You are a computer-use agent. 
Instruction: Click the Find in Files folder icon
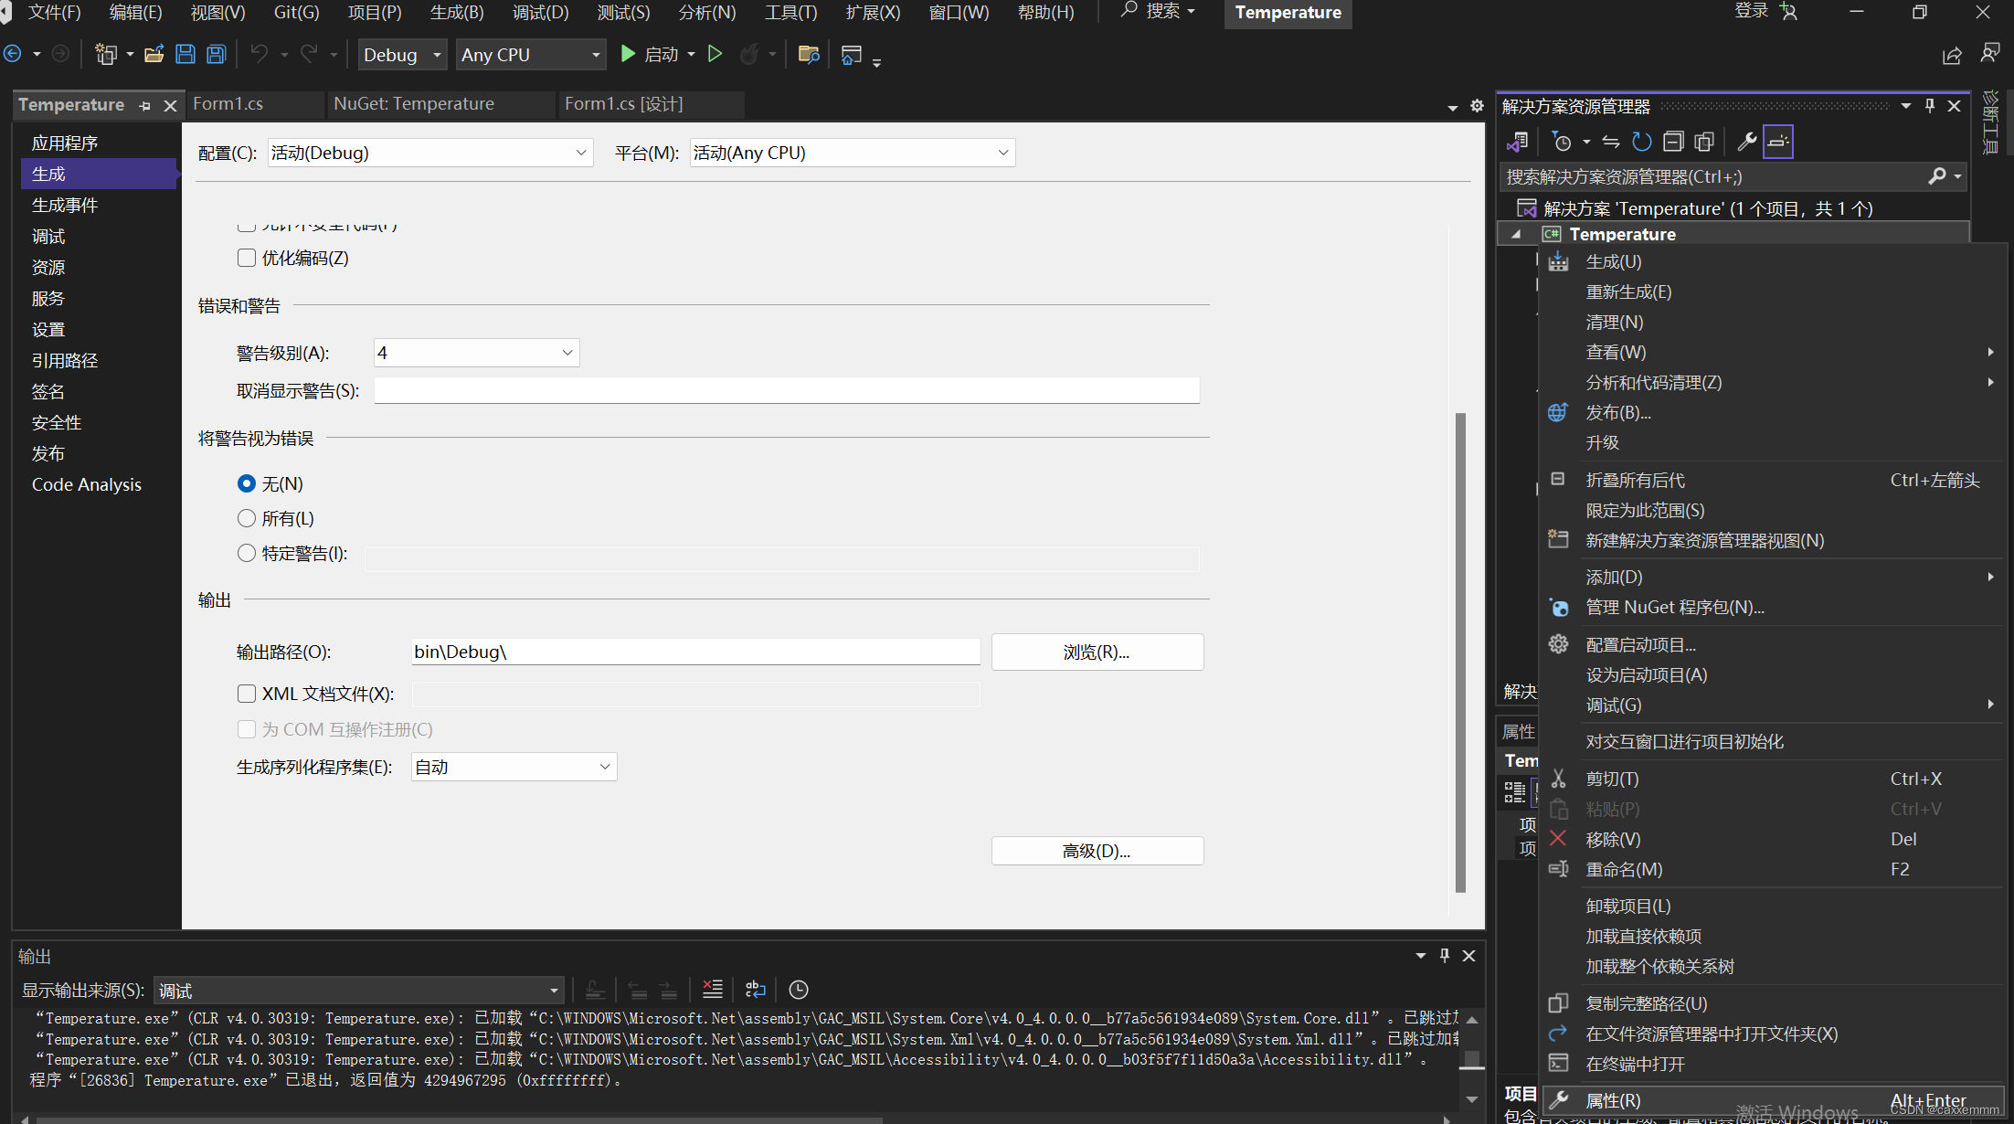coord(809,55)
